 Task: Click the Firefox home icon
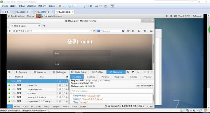pos(145,31)
